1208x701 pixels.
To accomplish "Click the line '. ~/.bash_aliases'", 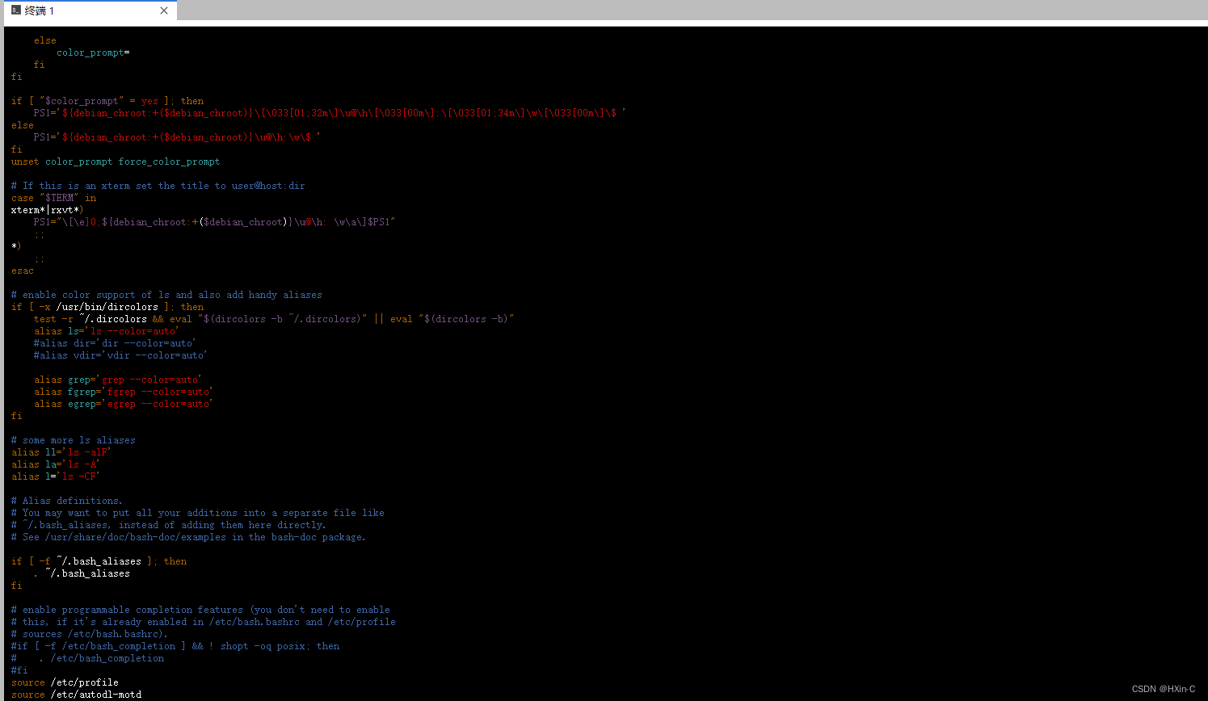I will 82,573.
